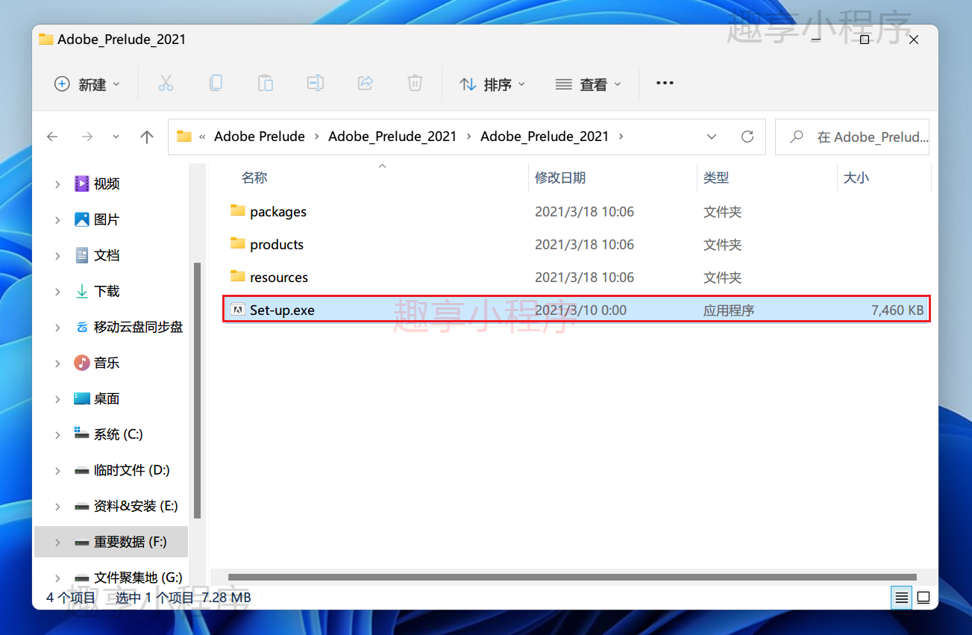Viewport: 972px width, 635px height.
Task: Open 视频 in sidebar
Action: [107, 184]
